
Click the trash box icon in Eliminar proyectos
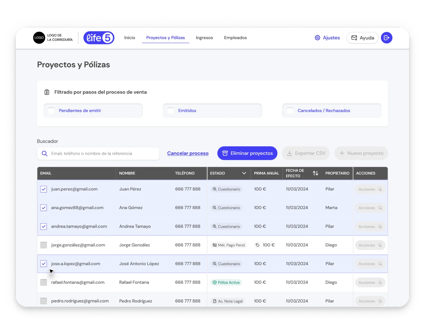225,153
